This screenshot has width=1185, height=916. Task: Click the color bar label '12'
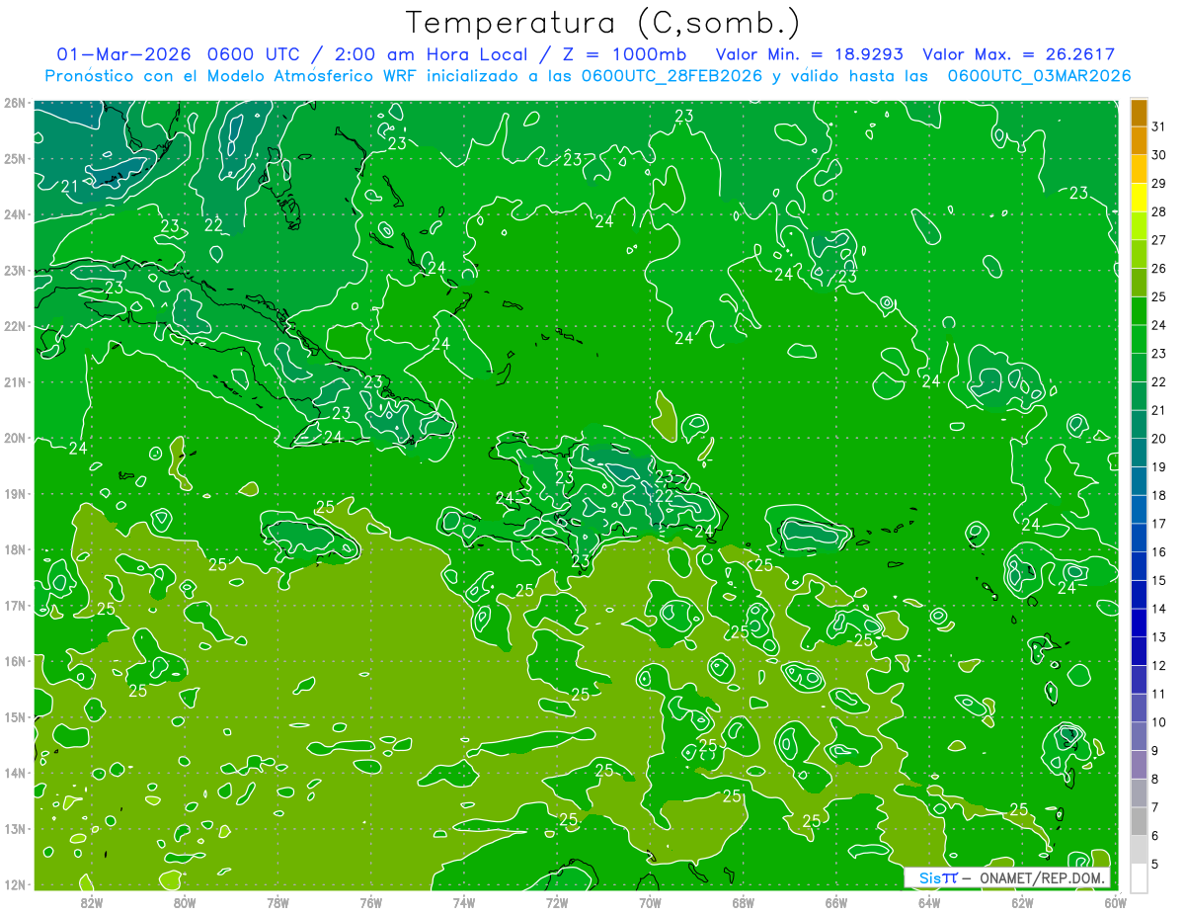point(1158,666)
